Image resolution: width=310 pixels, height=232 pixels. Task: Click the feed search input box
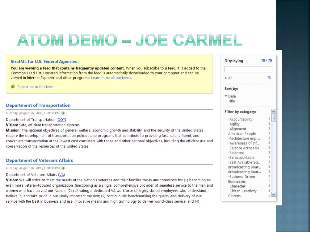248,69
